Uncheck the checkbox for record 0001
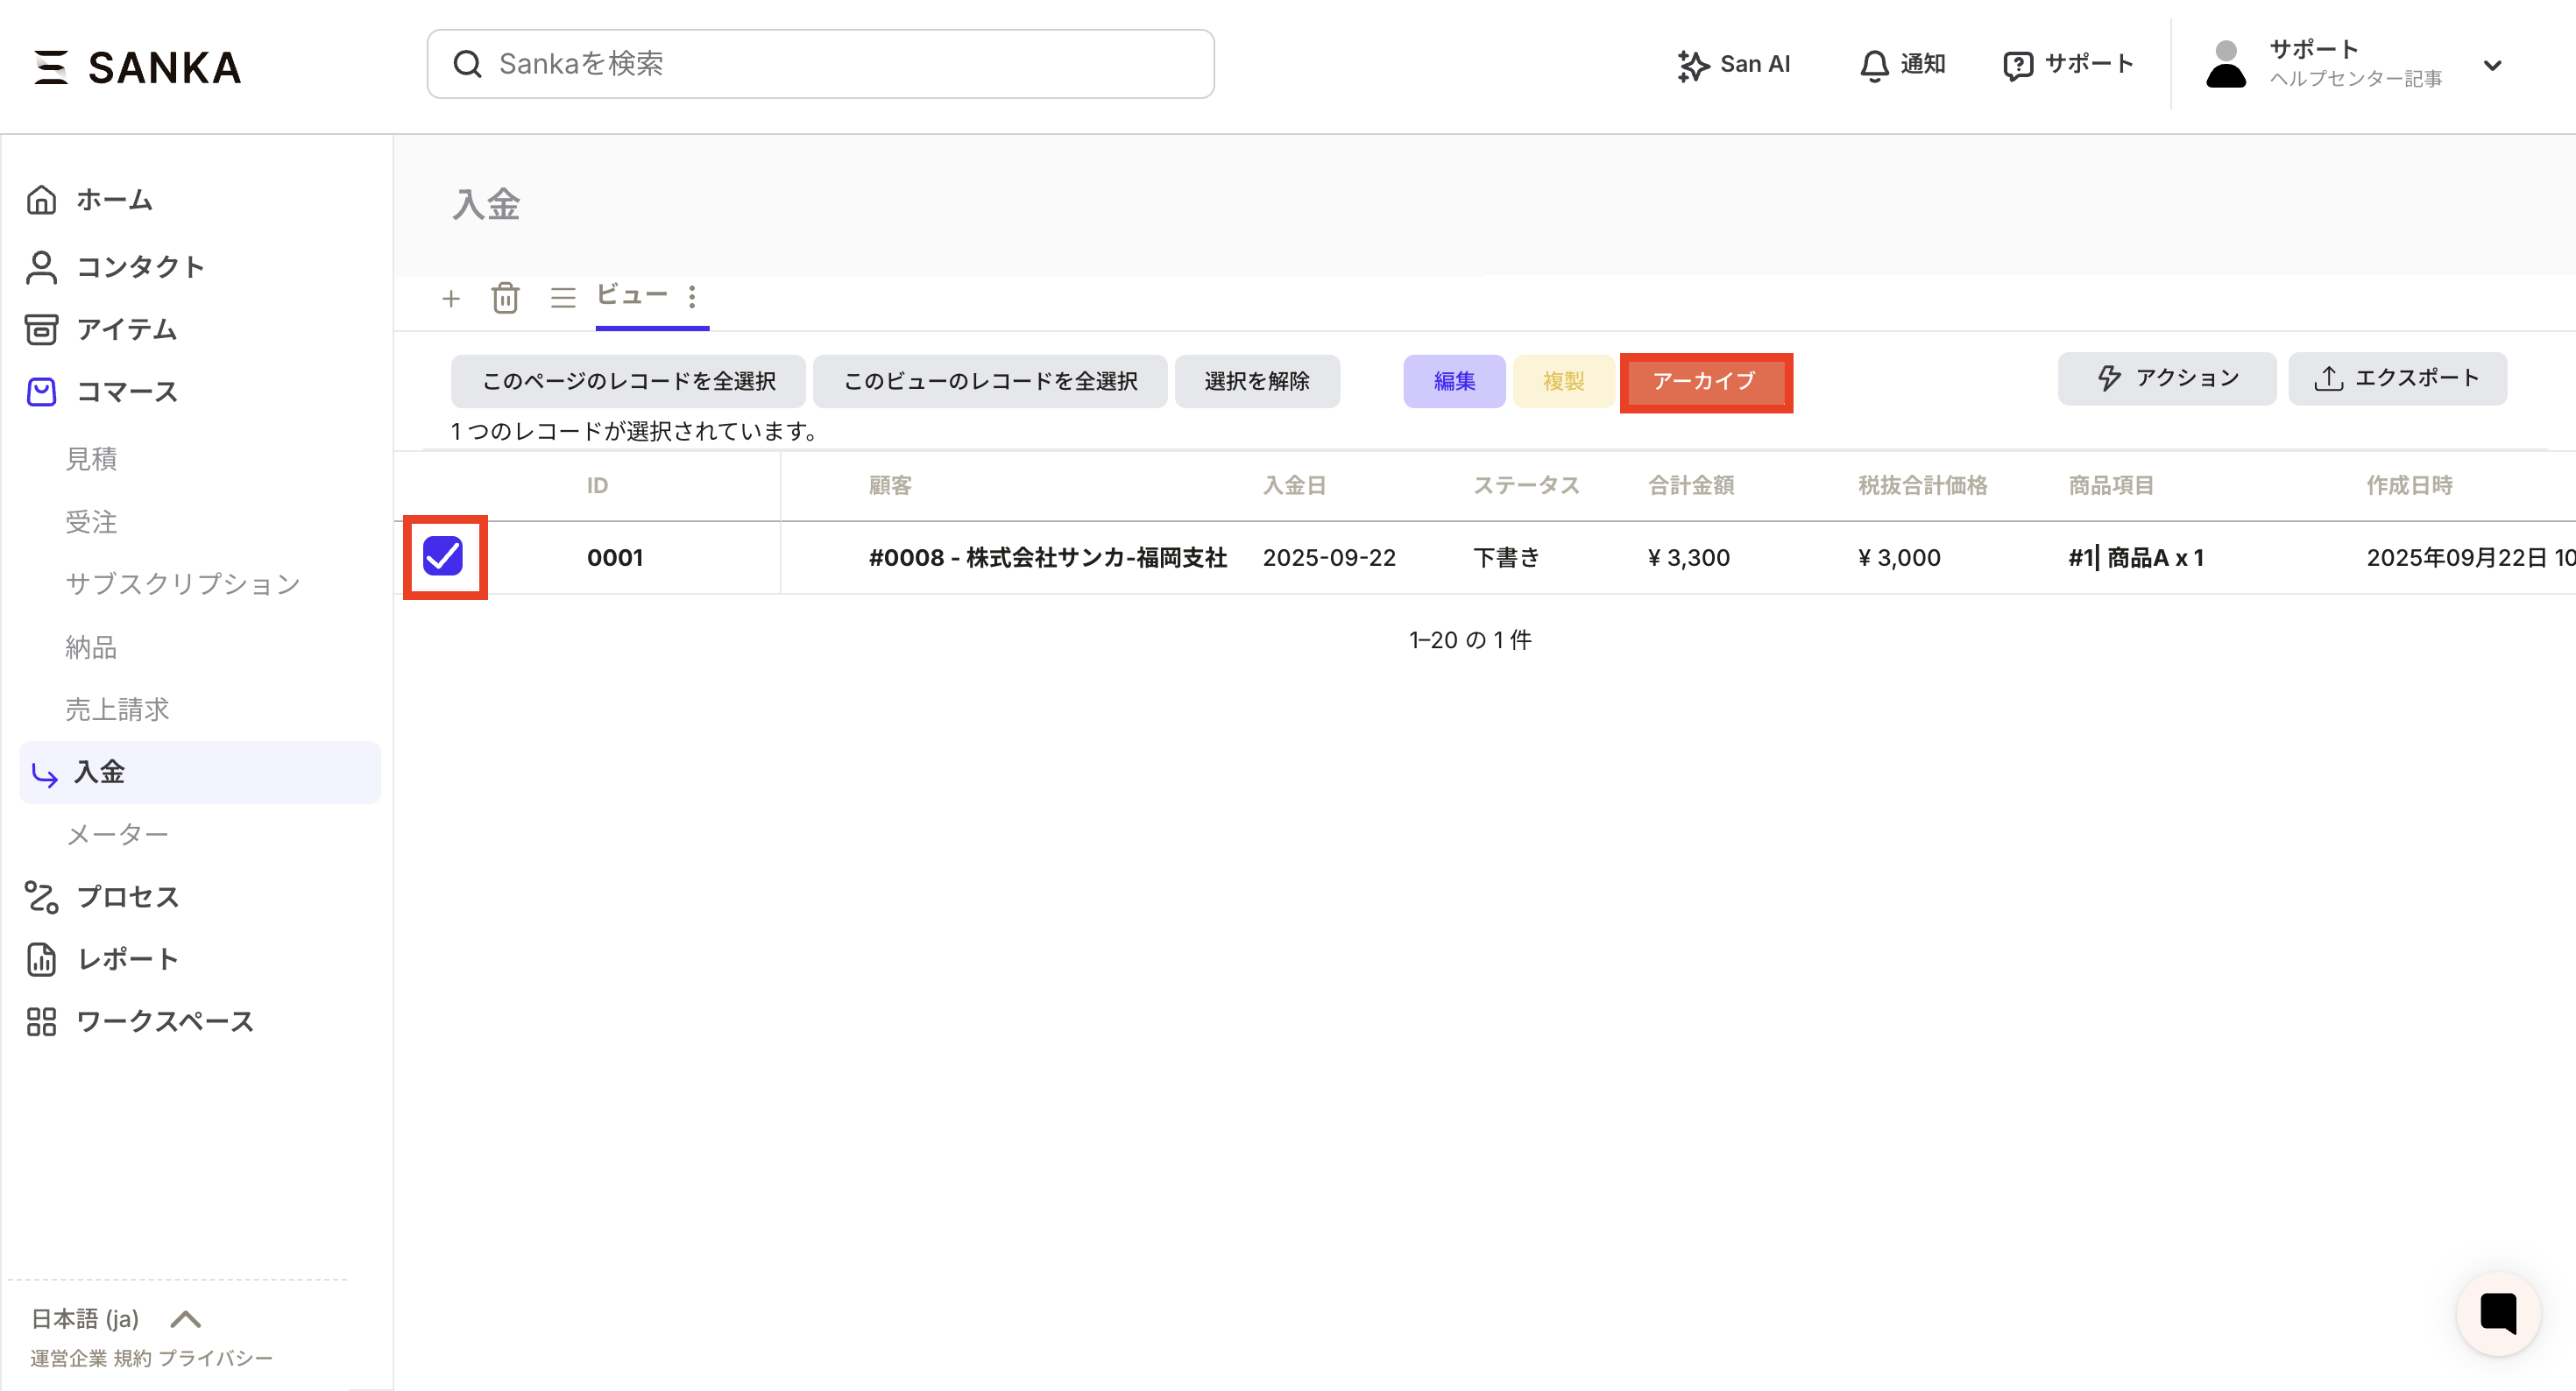Image resolution: width=2576 pixels, height=1391 pixels. (443, 556)
